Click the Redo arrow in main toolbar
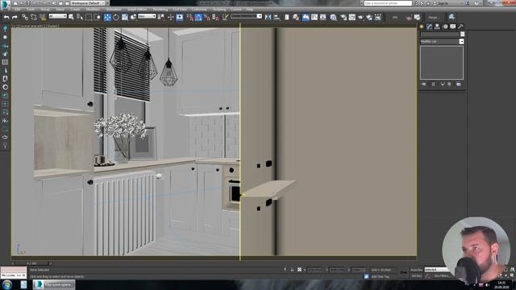The image size is (516, 290). coord(15,17)
